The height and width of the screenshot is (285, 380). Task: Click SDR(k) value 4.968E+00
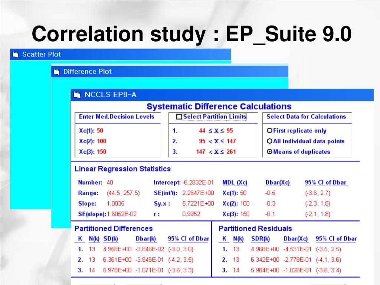click(x=265, y=249)
